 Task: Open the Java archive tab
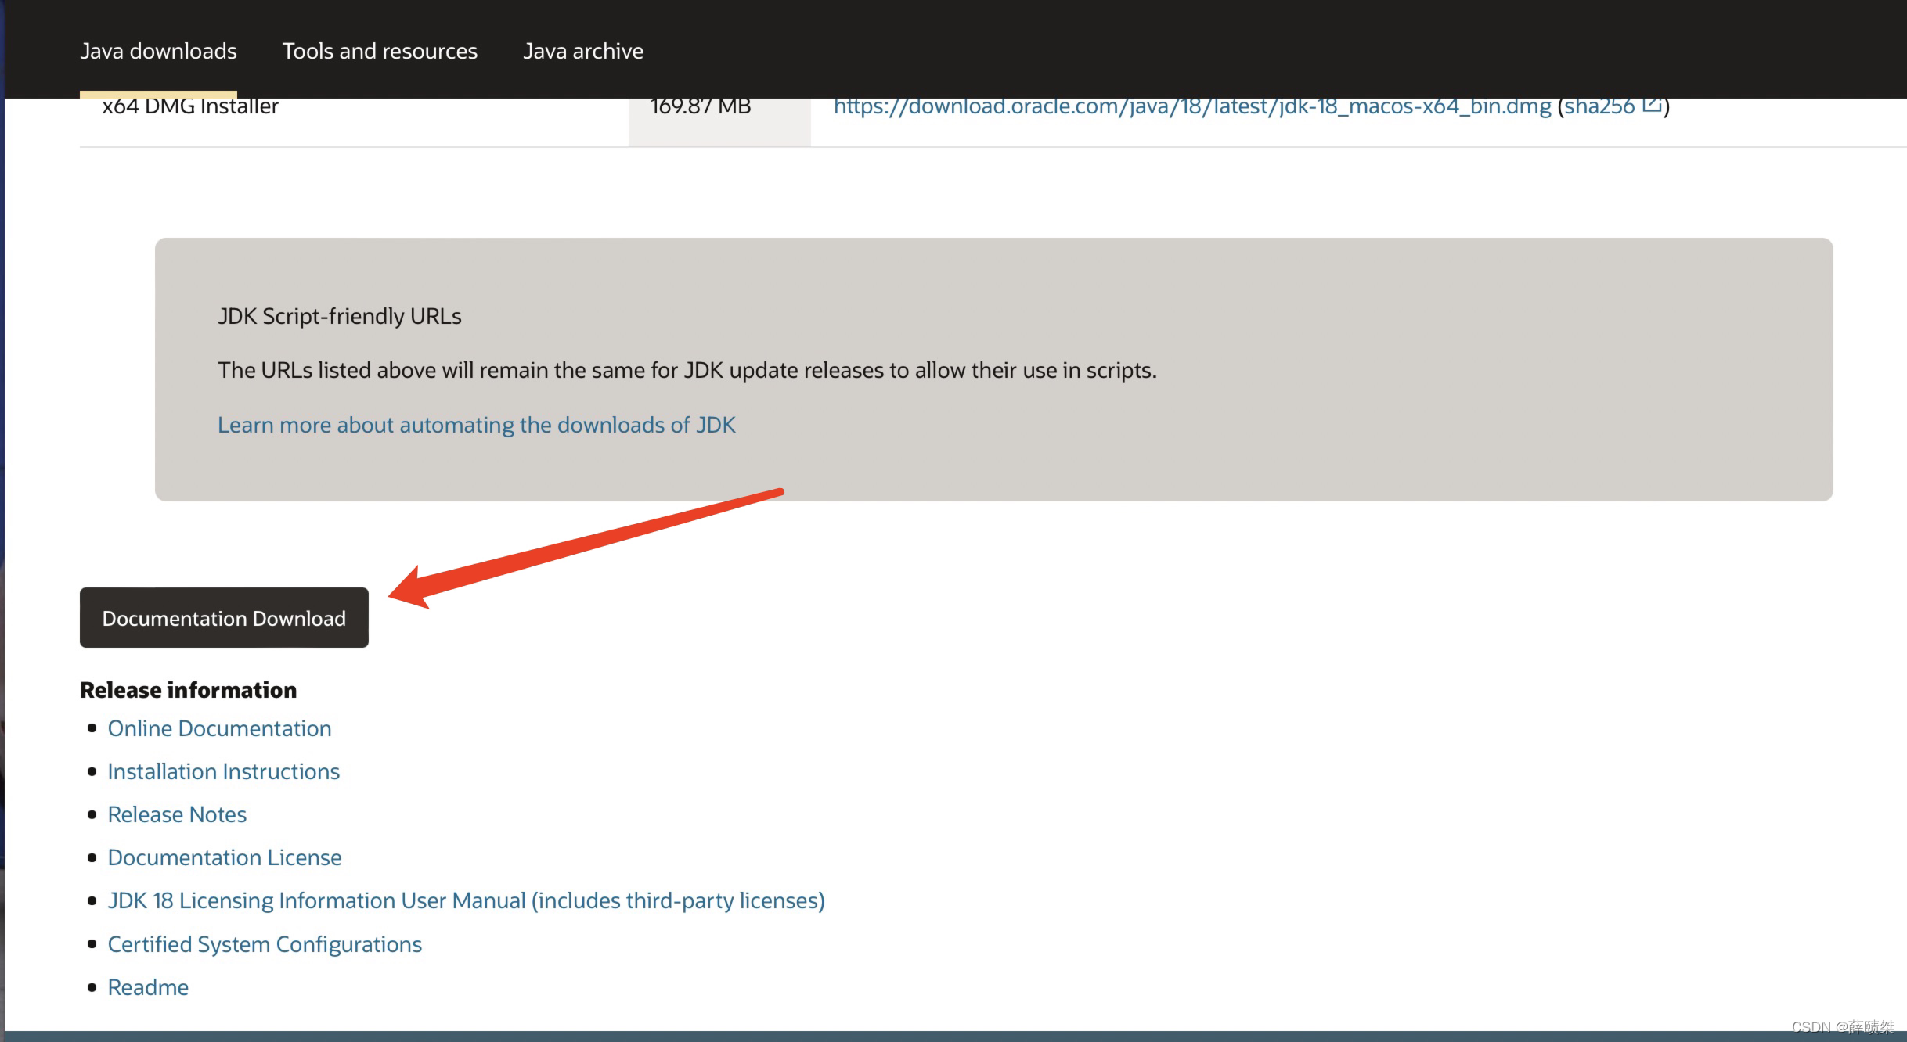click(583, 51)
